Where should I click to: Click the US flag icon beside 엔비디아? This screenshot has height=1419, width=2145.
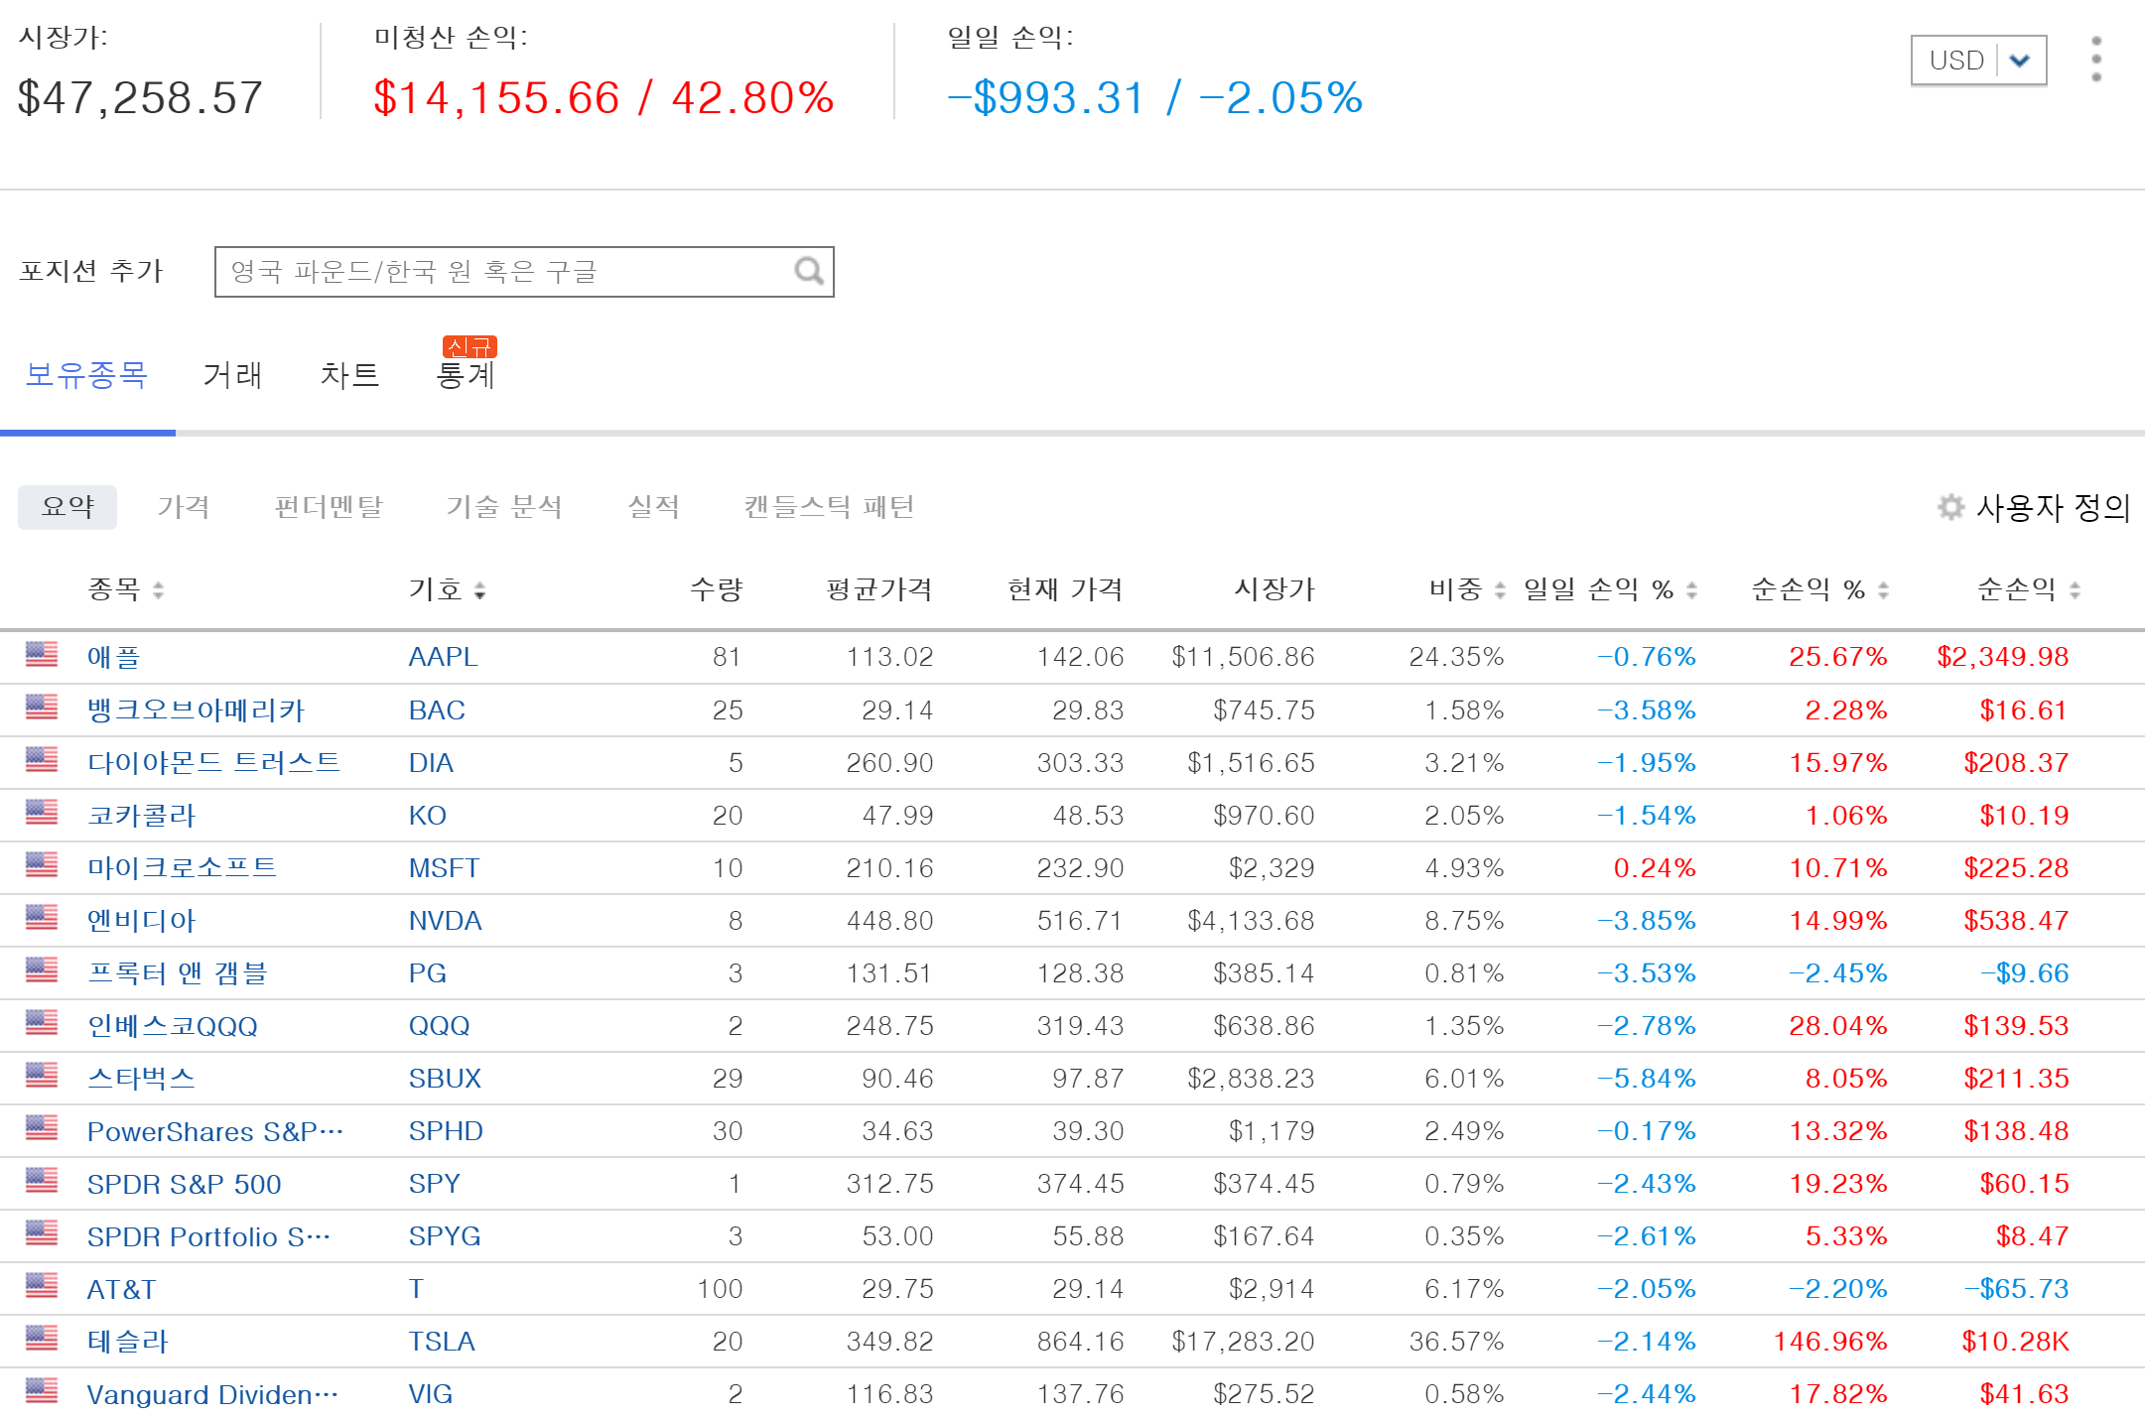(42, 918)
